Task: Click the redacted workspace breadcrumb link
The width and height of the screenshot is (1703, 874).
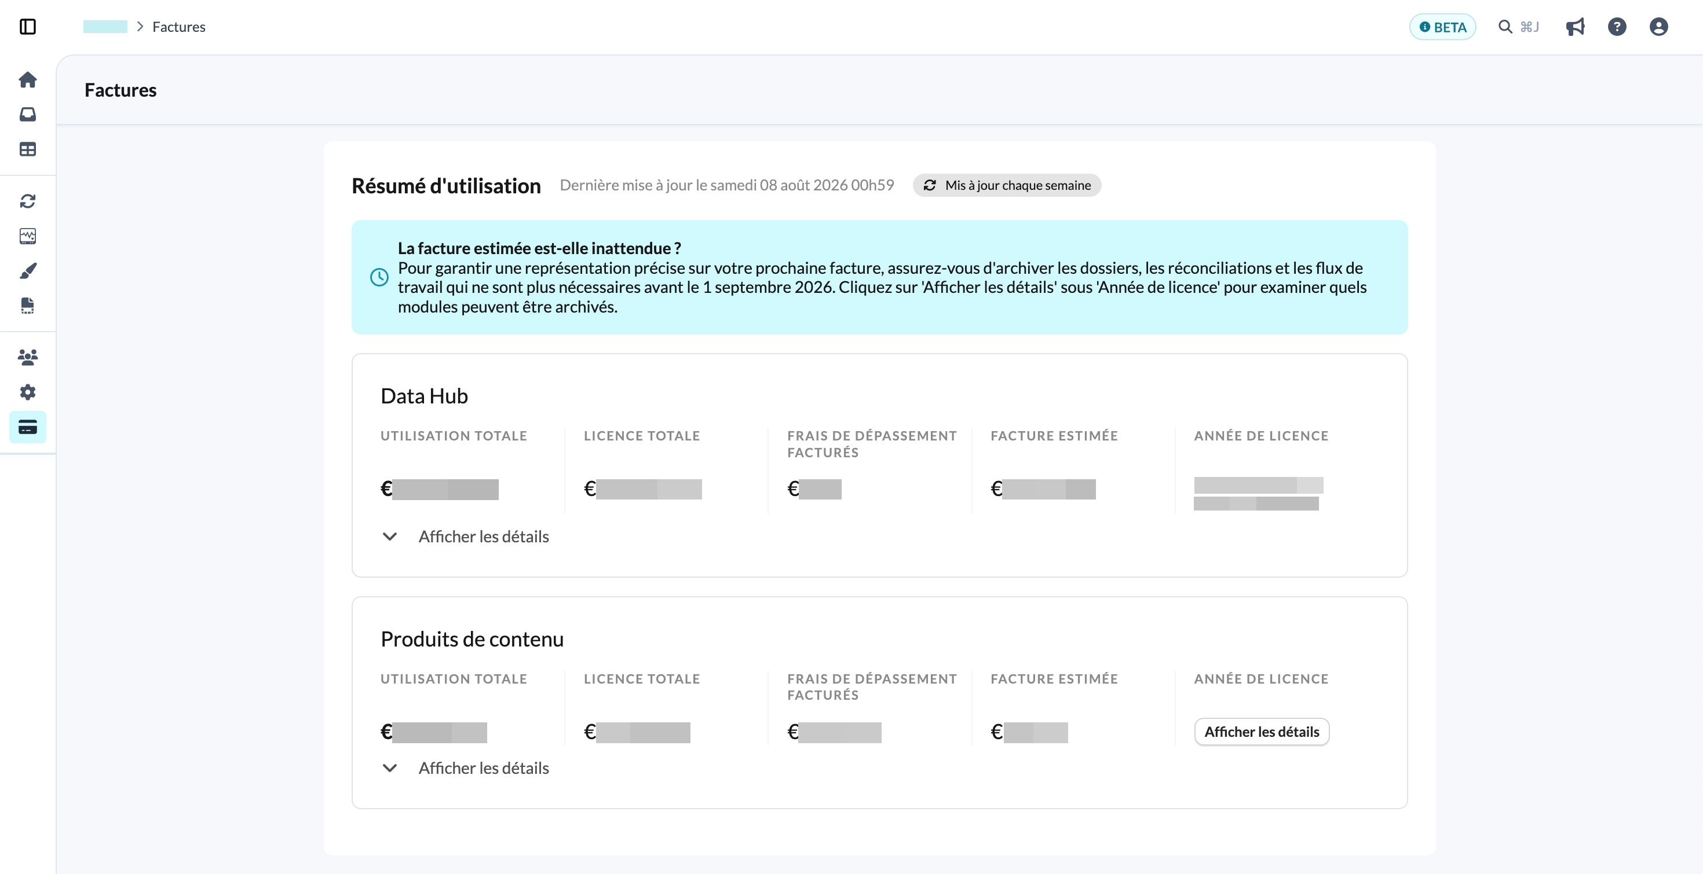Action: tap(105, 27)
